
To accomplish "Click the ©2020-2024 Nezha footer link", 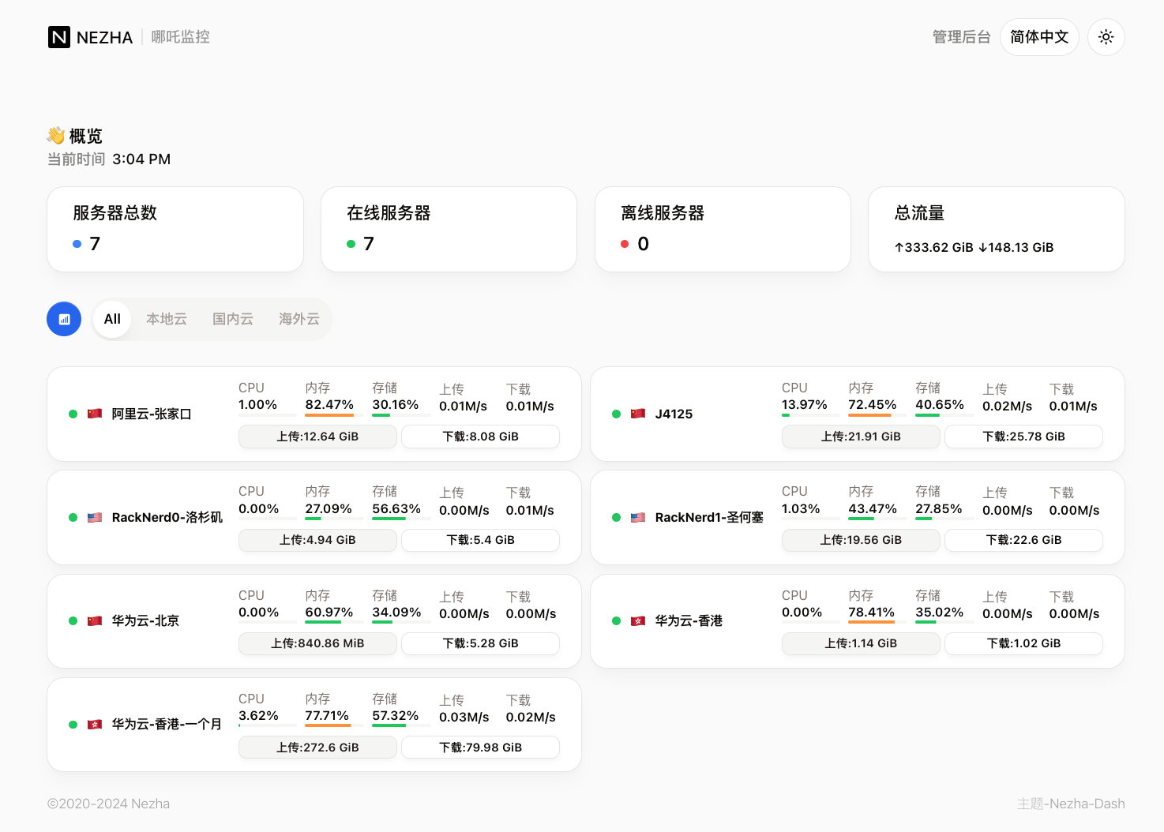I will tap(108, 804).
